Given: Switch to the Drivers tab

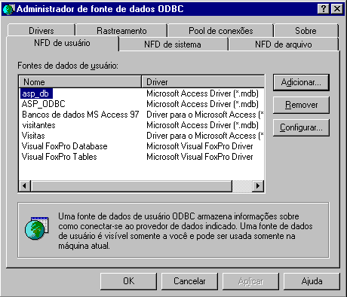Looking at the screenshot, I should [41, 31].
